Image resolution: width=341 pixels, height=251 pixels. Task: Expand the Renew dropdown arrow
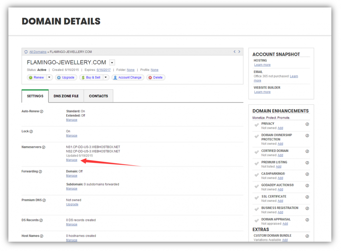pos(49,77)
